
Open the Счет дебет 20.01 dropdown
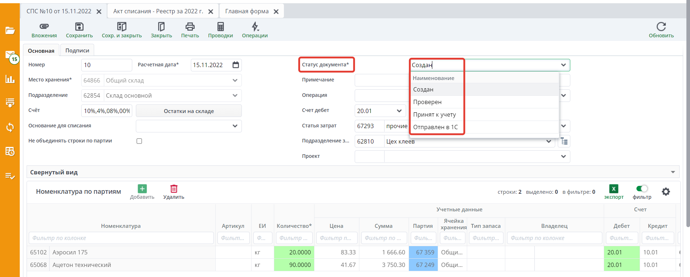[x=399, y=111]
